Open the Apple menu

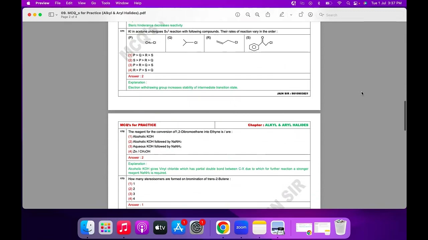[28, 3]
